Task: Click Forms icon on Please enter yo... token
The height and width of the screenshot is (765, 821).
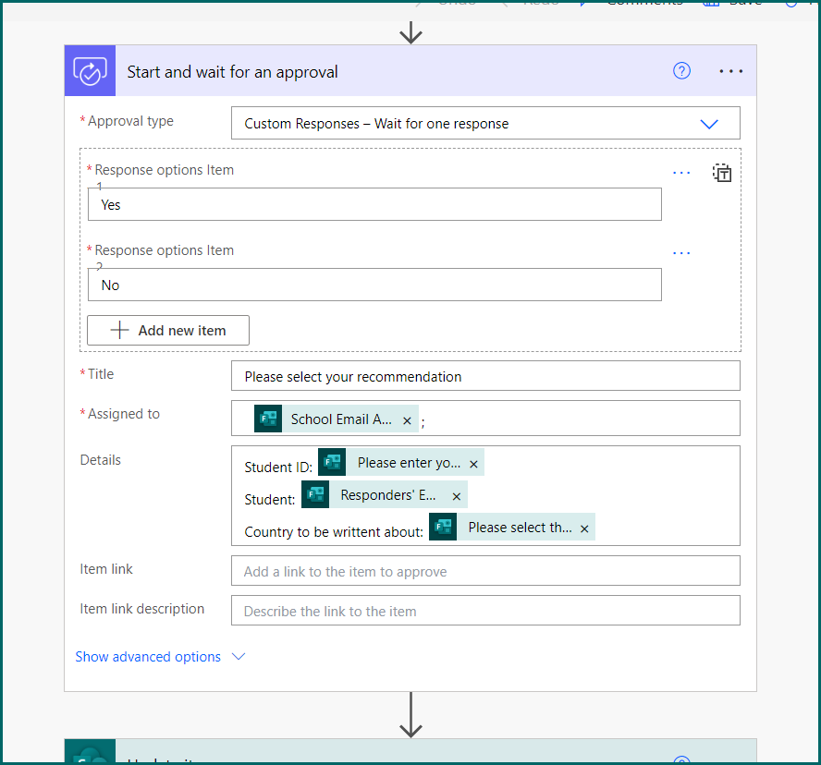Action: (332, 462)
